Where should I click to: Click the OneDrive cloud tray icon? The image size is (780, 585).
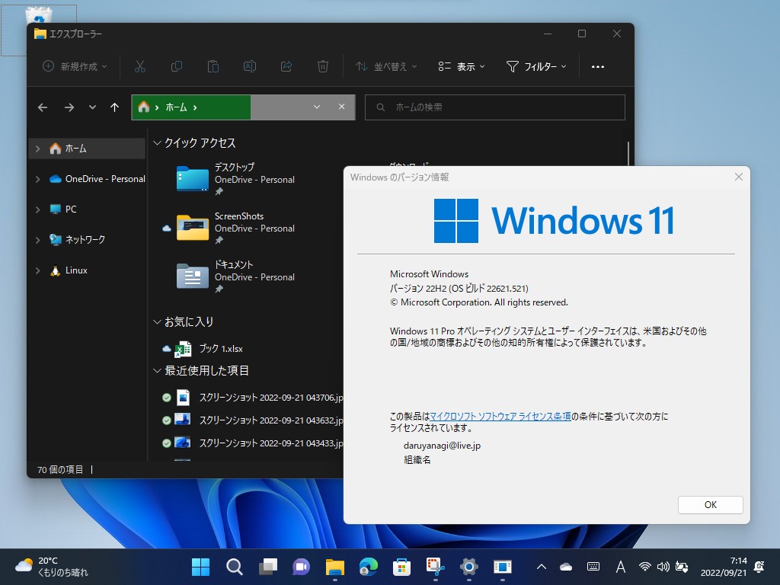coord(566,567)
